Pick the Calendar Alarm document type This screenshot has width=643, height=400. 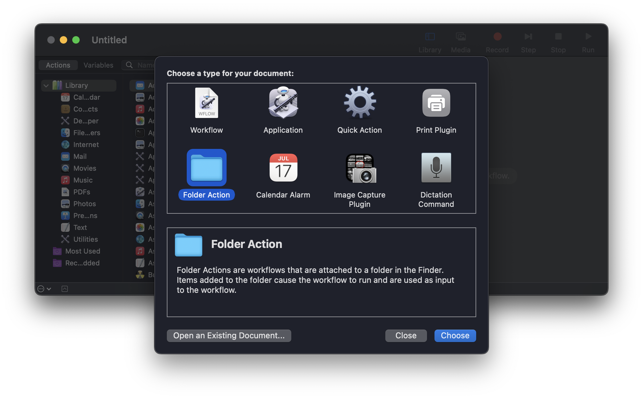coord(283,168)
